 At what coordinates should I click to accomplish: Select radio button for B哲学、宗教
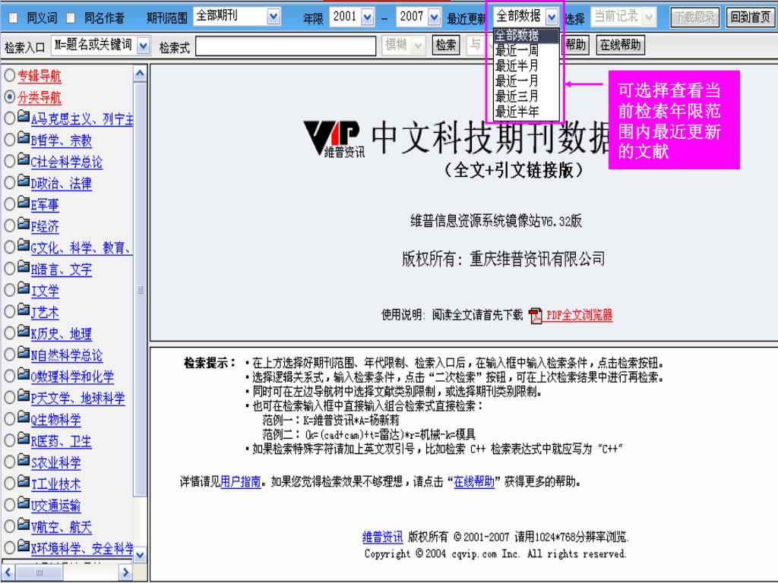[9, 140]
